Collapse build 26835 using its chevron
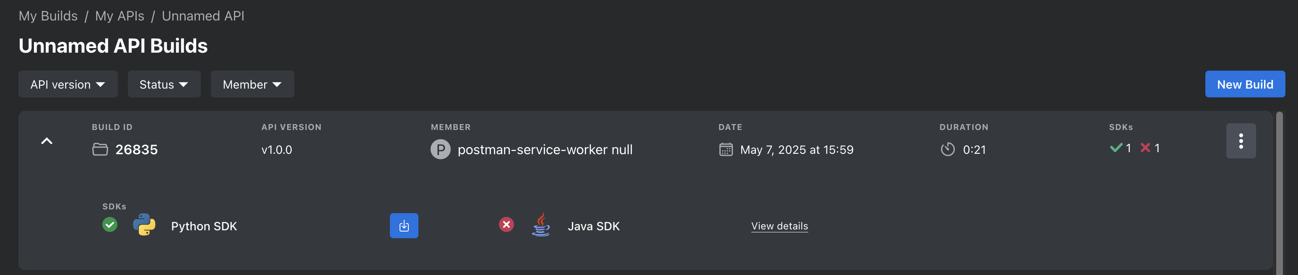Viewport: 1298px width, 275px height. click(x=47, y=141)
